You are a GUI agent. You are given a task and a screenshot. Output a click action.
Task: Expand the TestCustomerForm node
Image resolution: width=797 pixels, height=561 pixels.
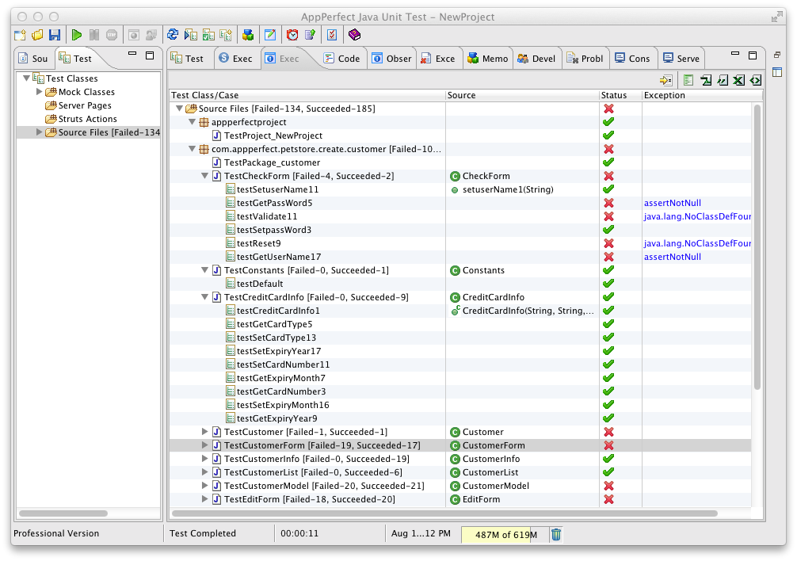[205, 445]
